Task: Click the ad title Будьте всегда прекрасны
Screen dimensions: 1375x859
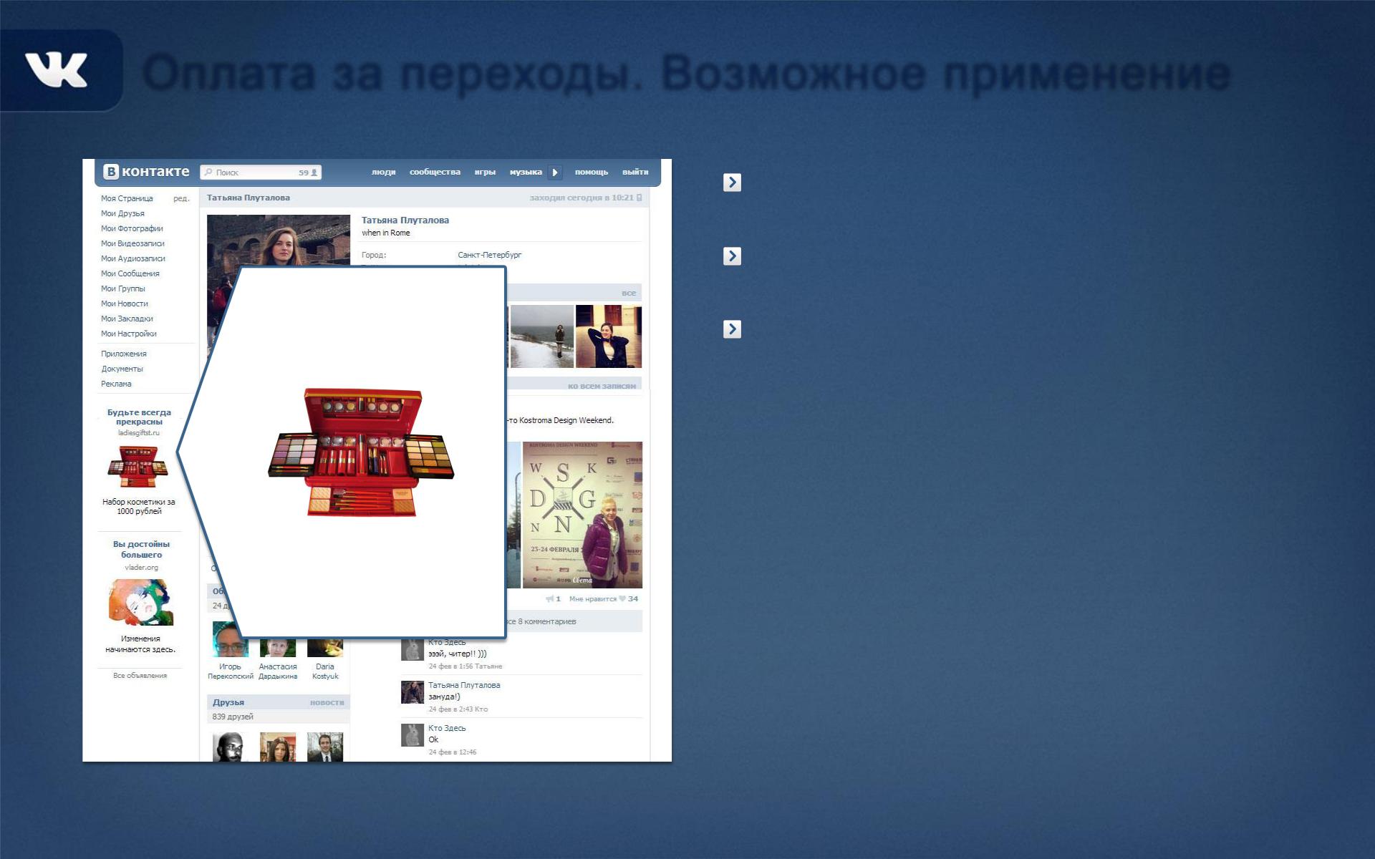Action: tap(139, 417)
